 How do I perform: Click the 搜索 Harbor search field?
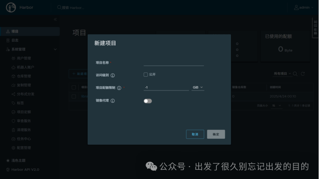point(73,8)
